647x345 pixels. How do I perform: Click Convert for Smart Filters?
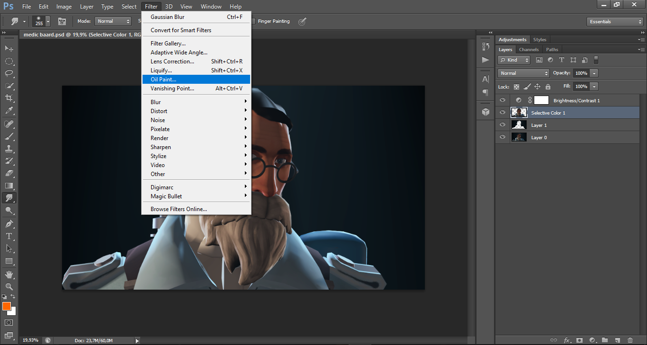(196, 30)
